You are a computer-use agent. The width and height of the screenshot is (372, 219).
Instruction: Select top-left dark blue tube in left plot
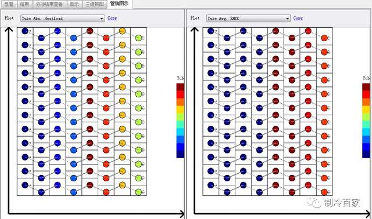(25, 31)
